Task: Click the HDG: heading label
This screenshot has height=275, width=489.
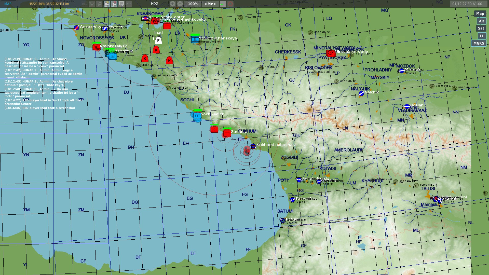Action: pos(155,4)
